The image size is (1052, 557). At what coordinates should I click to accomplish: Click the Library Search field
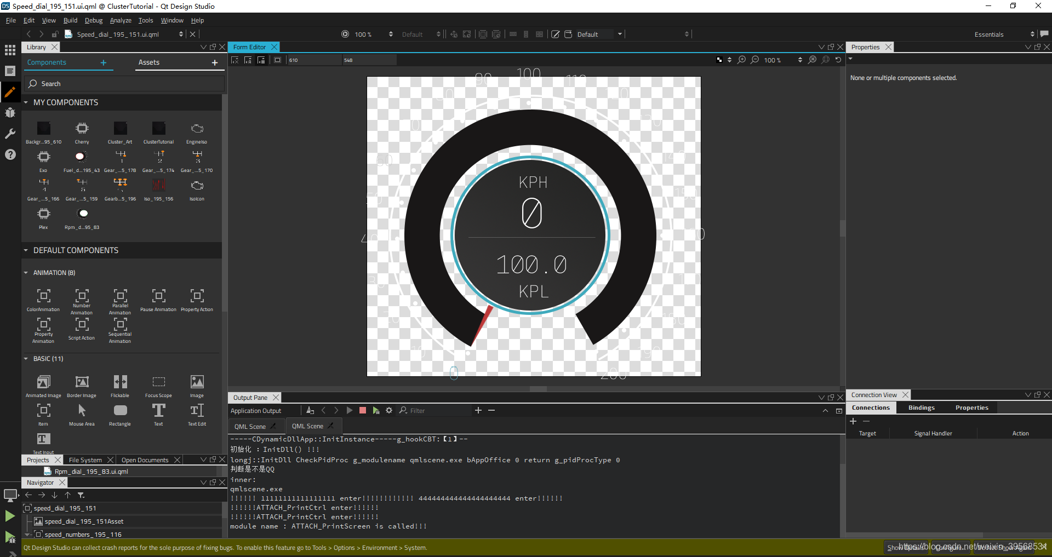tap(124, 84)
